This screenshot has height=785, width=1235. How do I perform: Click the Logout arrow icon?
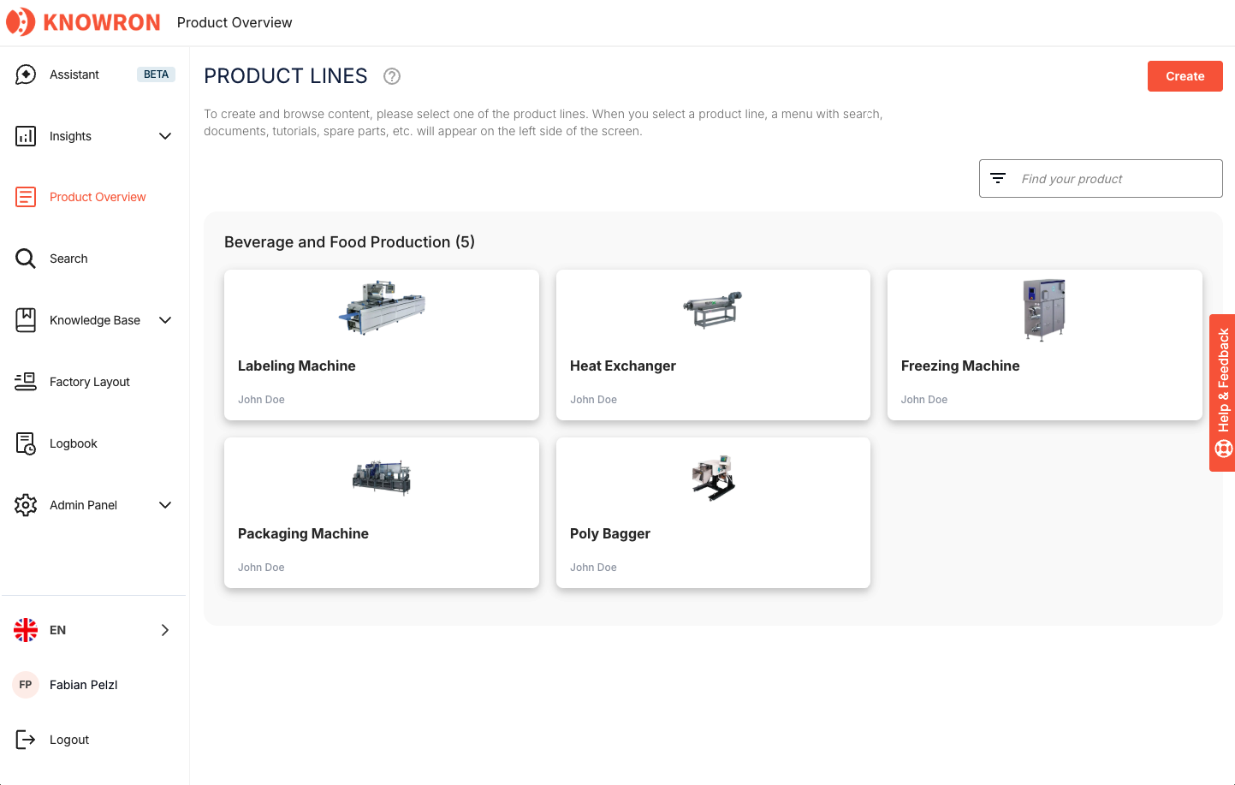pyautogui.click(x=26, y=740)
